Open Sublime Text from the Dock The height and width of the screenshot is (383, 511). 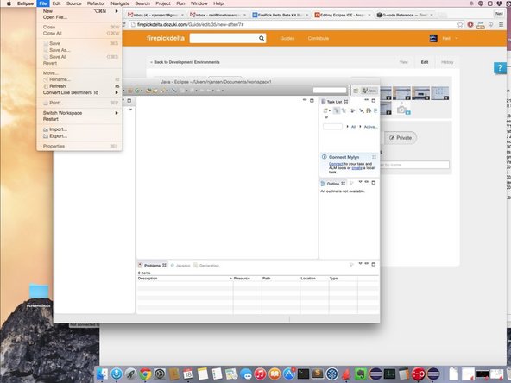point(318,374)
